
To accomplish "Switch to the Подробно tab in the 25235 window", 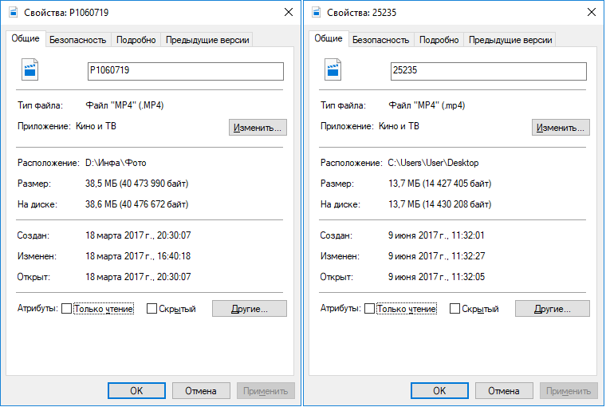I will pyautogui.click(x=439, y=40).
